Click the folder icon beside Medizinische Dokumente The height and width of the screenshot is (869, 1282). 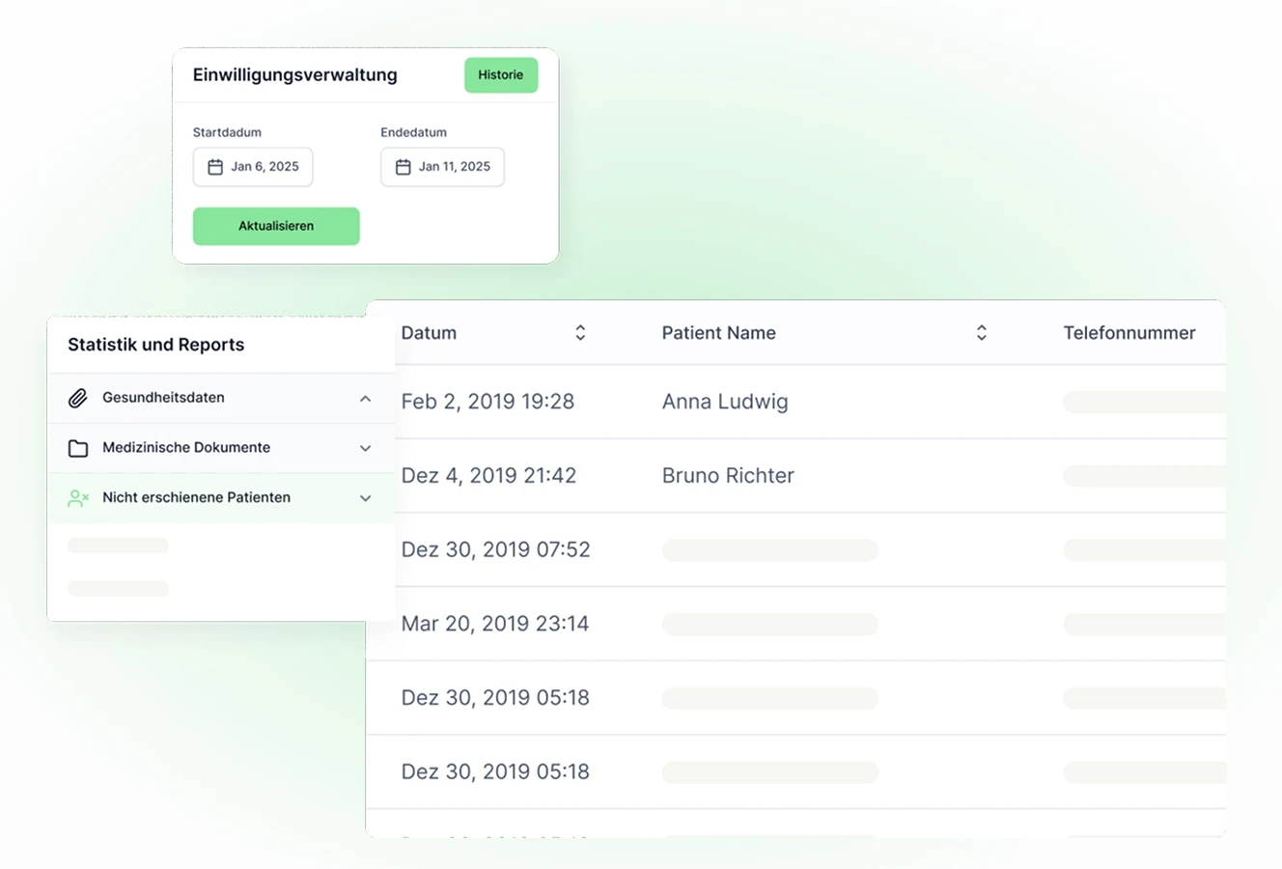tap(78, 448)
